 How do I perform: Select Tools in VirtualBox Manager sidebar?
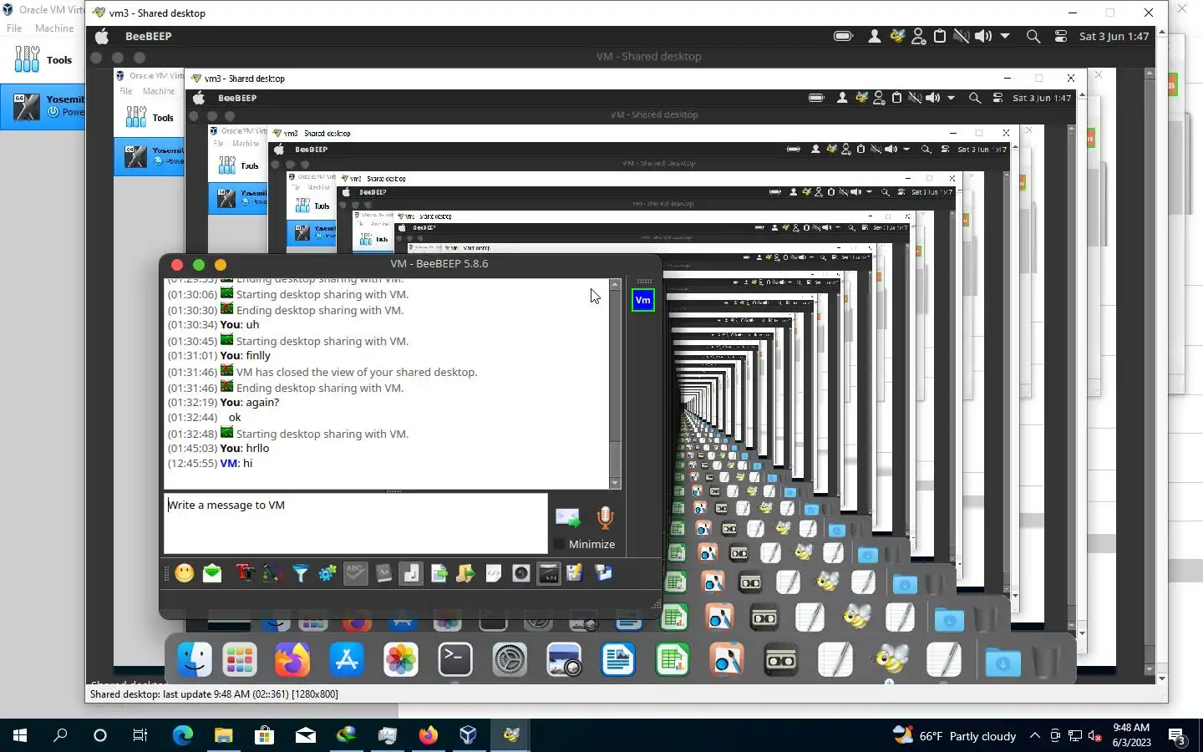tap(43, 60)
